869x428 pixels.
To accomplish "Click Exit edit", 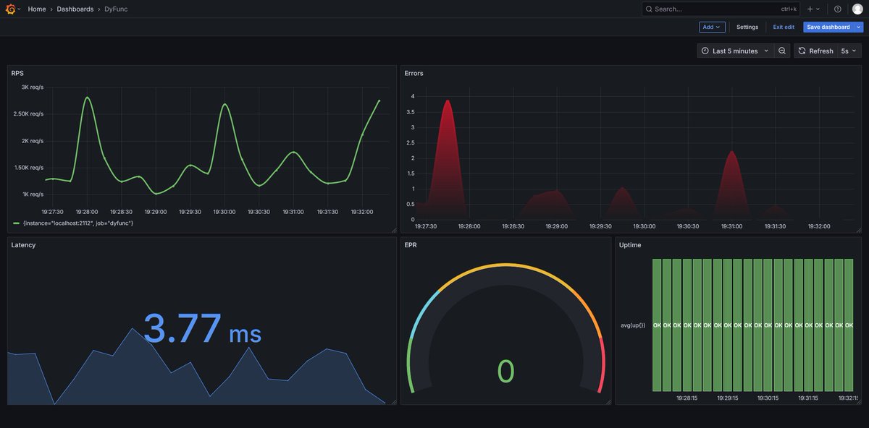I will click(x=784, y=27).
